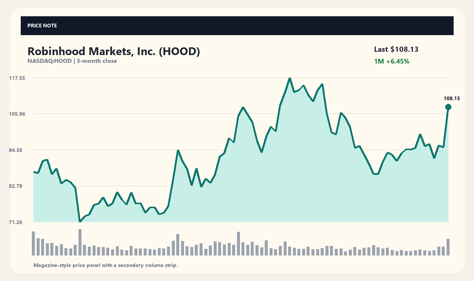Click the tallest volume bar in the strip
This screenshot has width=474, height=281.
[x=80, y=242]
